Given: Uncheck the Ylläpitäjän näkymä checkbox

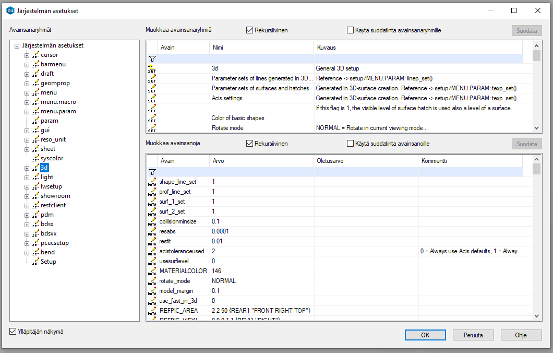Looking at the screenshot, I should (x=14, y=331).
